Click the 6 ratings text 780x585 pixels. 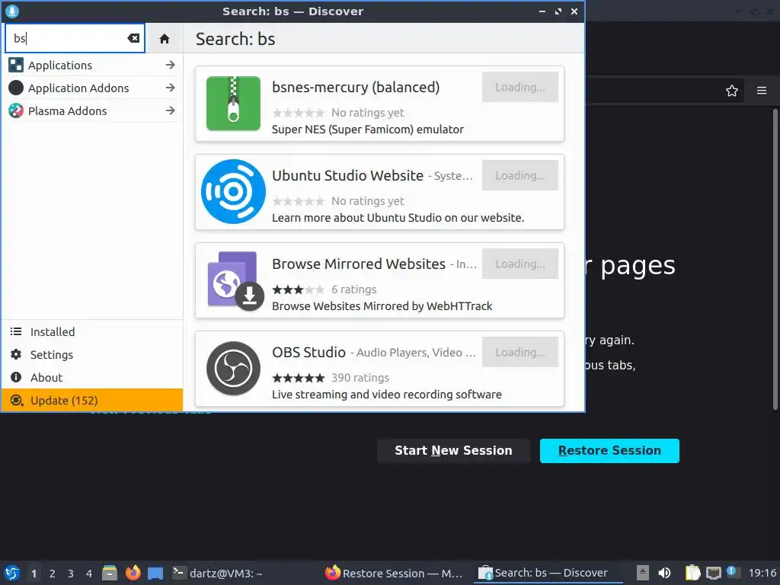pos(353,289)
